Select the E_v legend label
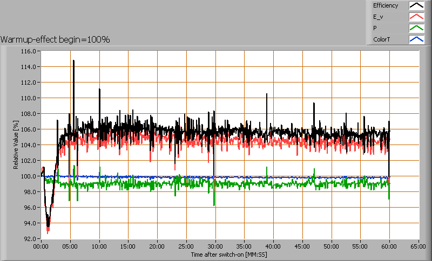The height and width of the screenshot is (261, 432). click(378, 17)
